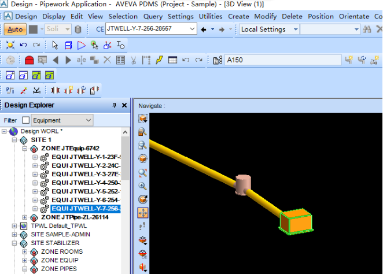Tick the Filter checkbox in Design Explorer
The image size is (383, 274).
(25, 120)
